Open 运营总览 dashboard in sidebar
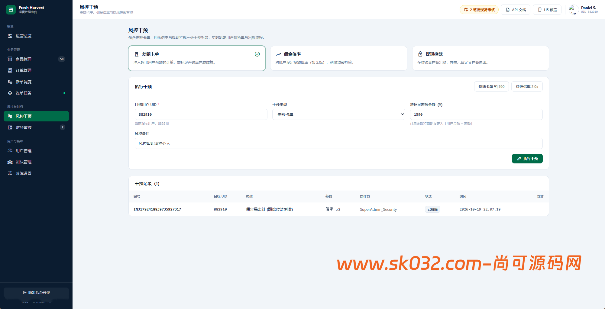The image size is (605, 309). point(36,36)
